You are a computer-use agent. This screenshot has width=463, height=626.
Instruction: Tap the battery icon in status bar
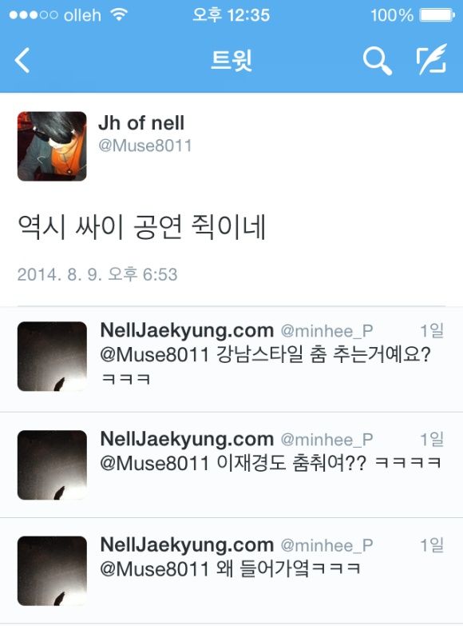pos(437,15)
